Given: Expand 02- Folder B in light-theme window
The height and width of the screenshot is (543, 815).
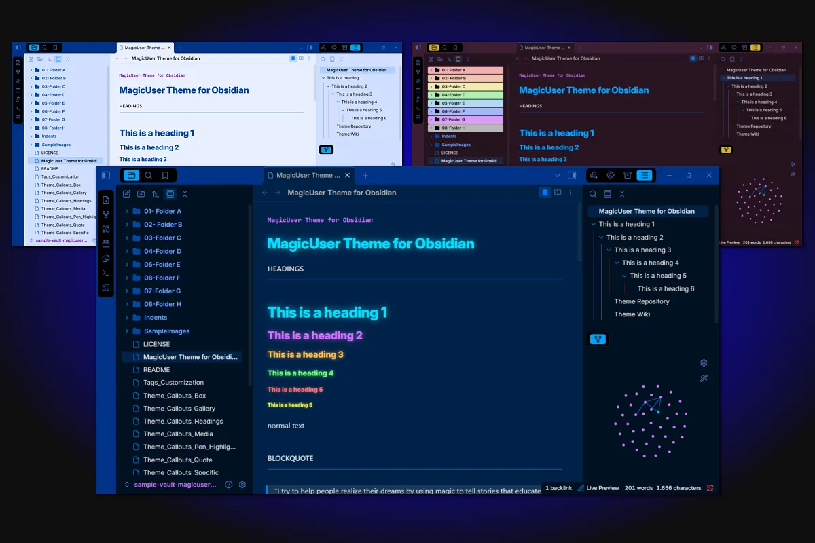Looking at the screenshot, I should click(x=31, y=78).
